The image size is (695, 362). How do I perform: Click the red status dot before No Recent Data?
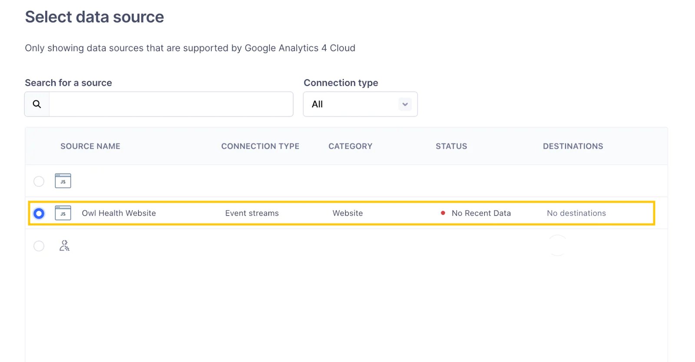443,213
